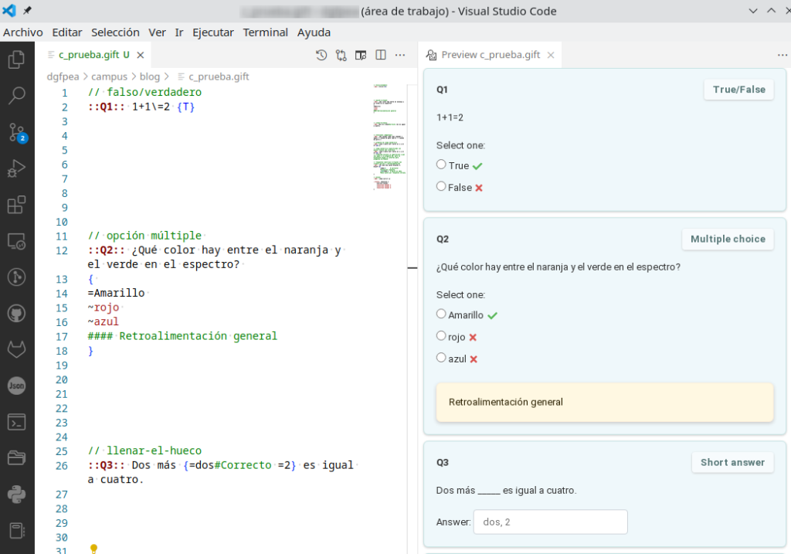The image size is (791, 554).
Task: Click the VS Code logo in title bar
Action: [9, 10]
